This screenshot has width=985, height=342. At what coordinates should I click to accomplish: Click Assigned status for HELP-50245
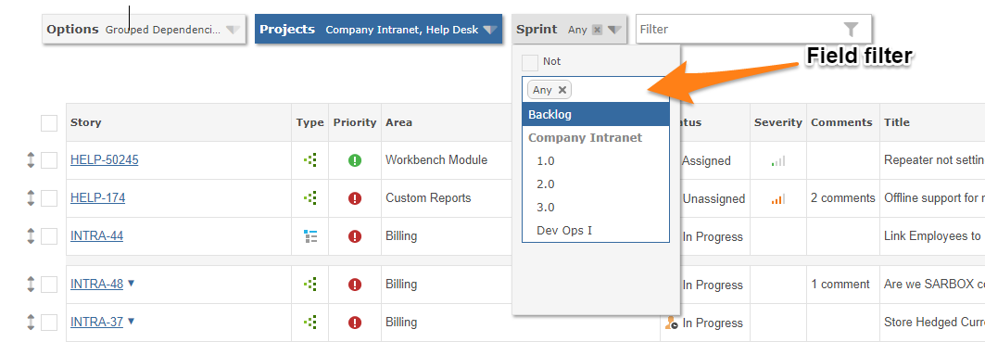click(707, 161)
